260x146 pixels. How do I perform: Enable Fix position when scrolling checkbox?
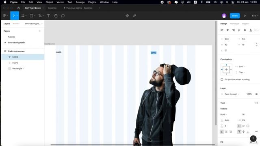click(222, 79)
